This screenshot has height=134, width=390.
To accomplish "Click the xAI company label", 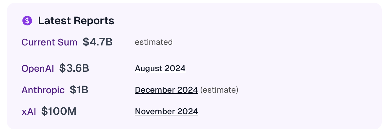I will (29, 111).
